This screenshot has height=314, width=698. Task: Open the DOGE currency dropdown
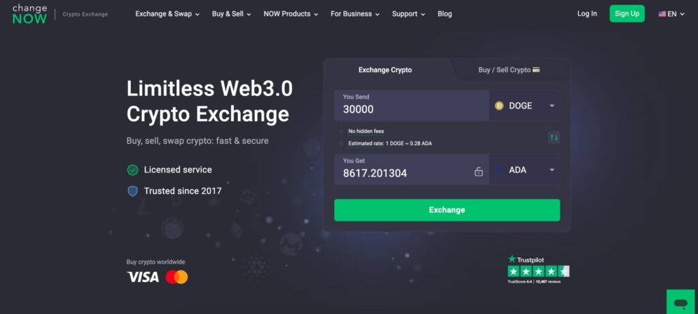tap(524, 106)
